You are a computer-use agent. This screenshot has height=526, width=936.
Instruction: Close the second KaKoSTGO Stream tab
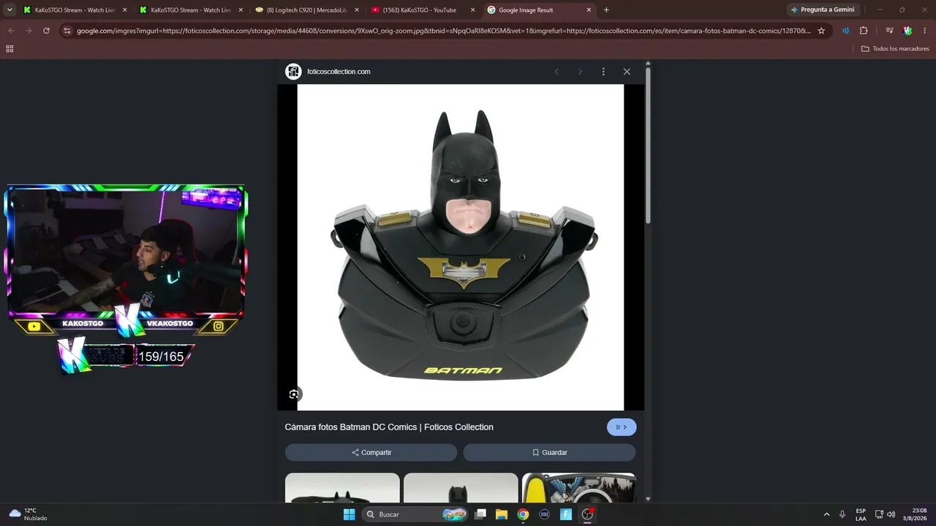tap(241, 10)
